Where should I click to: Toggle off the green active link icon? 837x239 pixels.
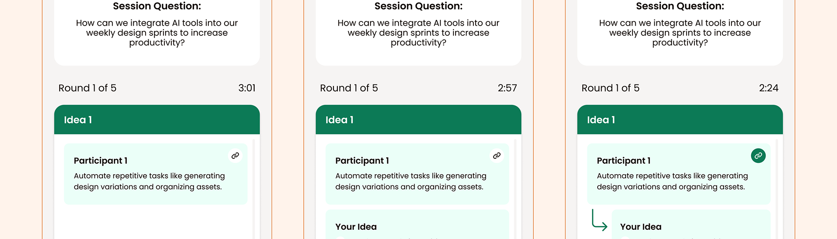coord(758,156)
